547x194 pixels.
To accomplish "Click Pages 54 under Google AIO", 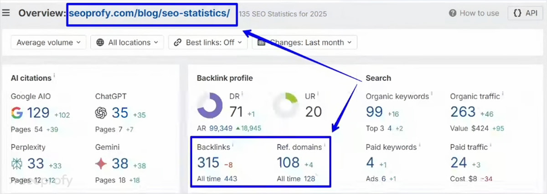I will click(26, 129).
